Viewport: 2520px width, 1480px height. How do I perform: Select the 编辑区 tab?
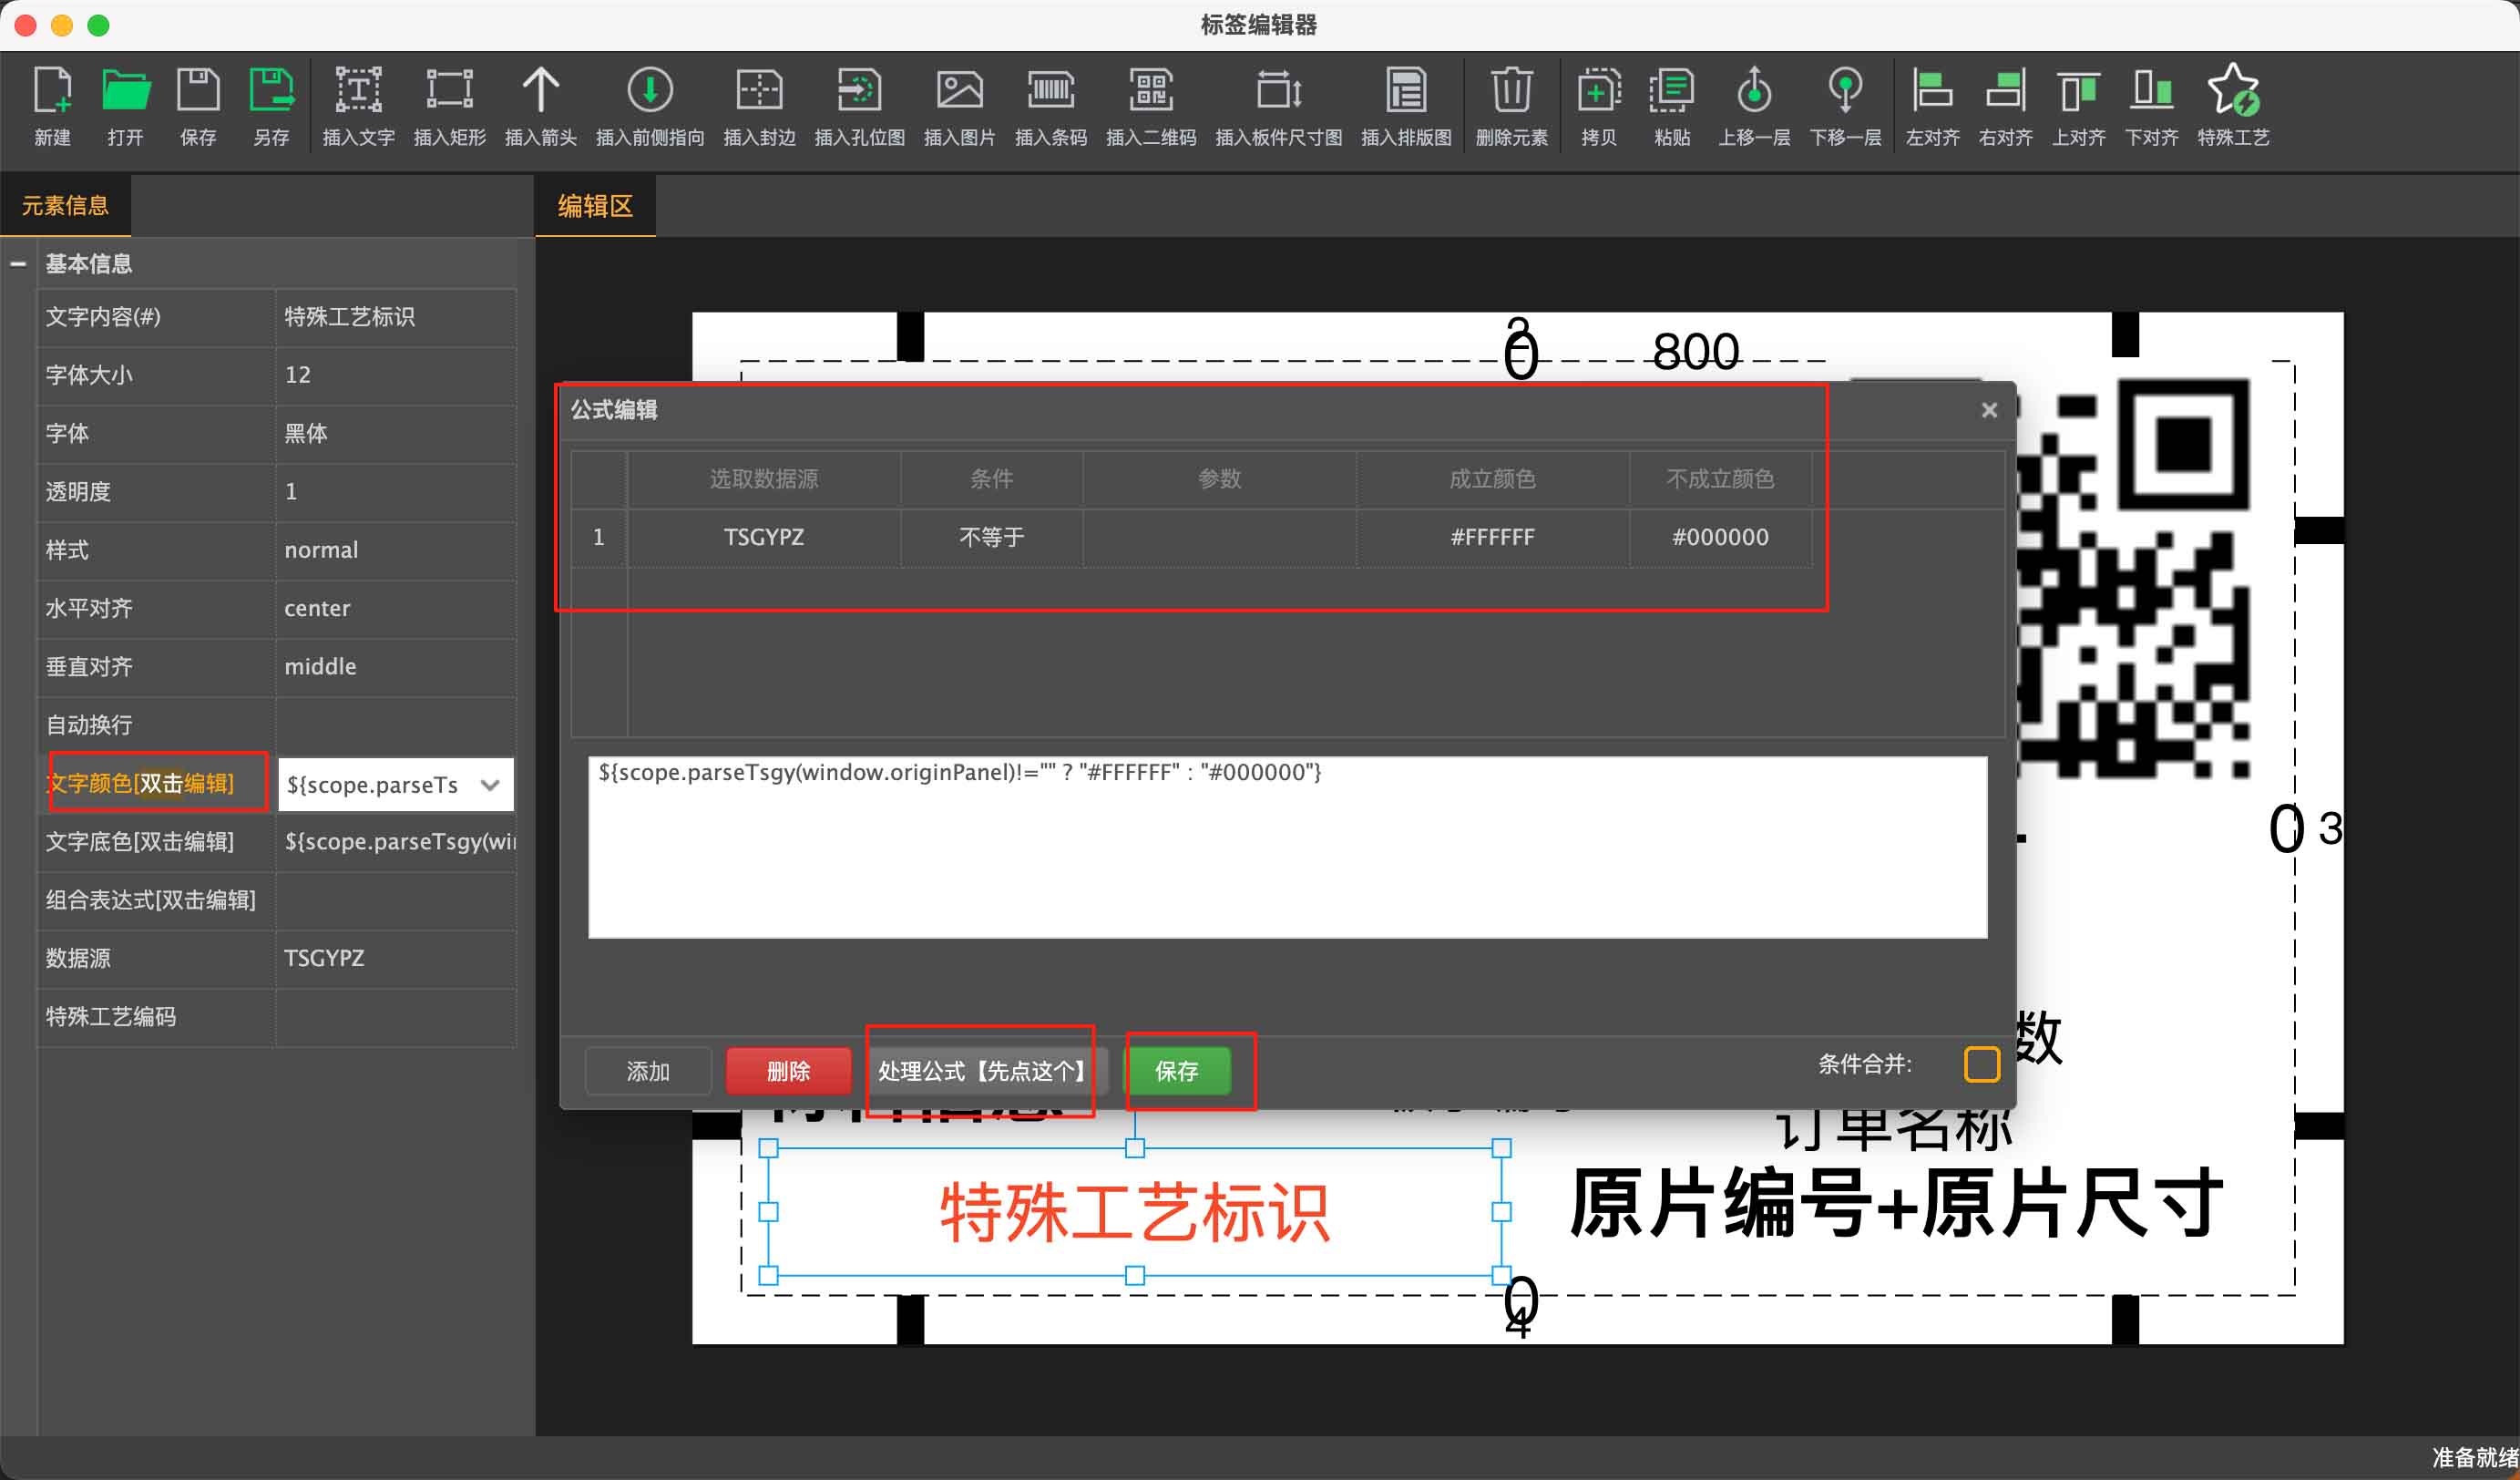[x=595, y=206]
